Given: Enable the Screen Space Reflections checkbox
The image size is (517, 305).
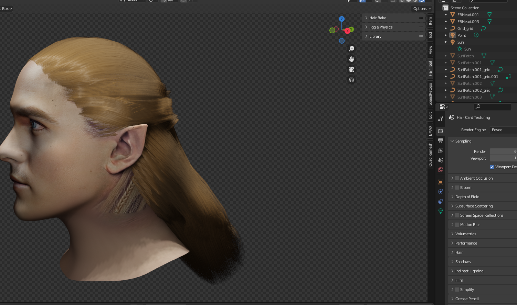Looking at the screenshot, I should tap(457, 215).
